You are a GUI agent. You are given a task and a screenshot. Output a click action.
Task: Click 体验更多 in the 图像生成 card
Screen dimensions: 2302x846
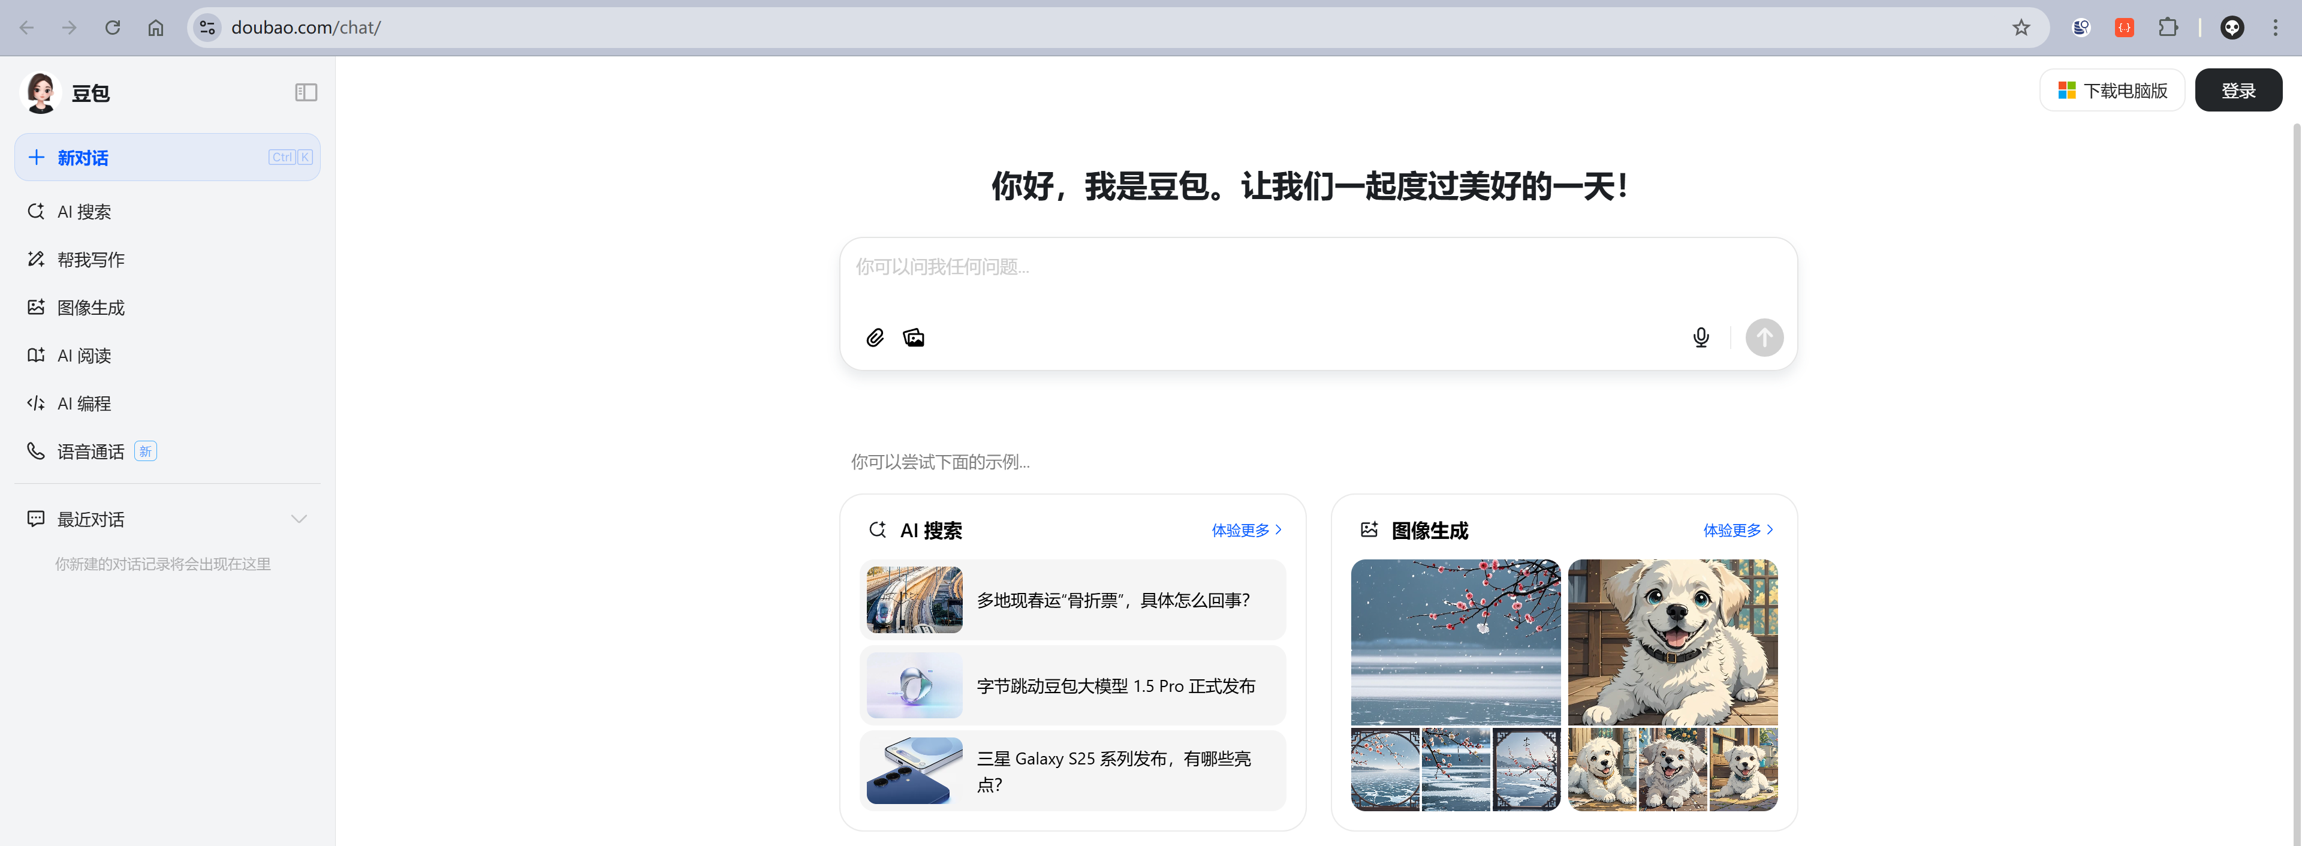[1738, 530]
